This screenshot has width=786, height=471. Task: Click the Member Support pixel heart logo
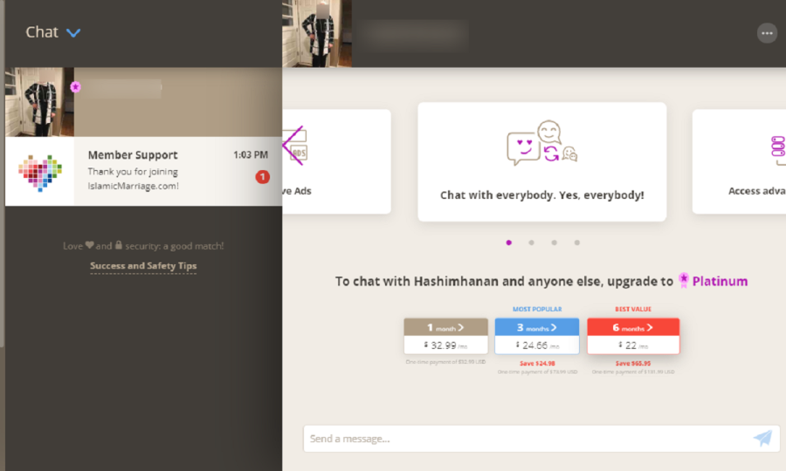point(40,172)
